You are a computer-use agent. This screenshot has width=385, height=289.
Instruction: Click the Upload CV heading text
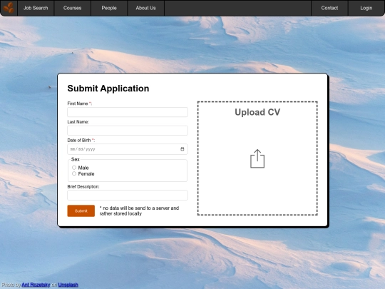tap(257, 112)
